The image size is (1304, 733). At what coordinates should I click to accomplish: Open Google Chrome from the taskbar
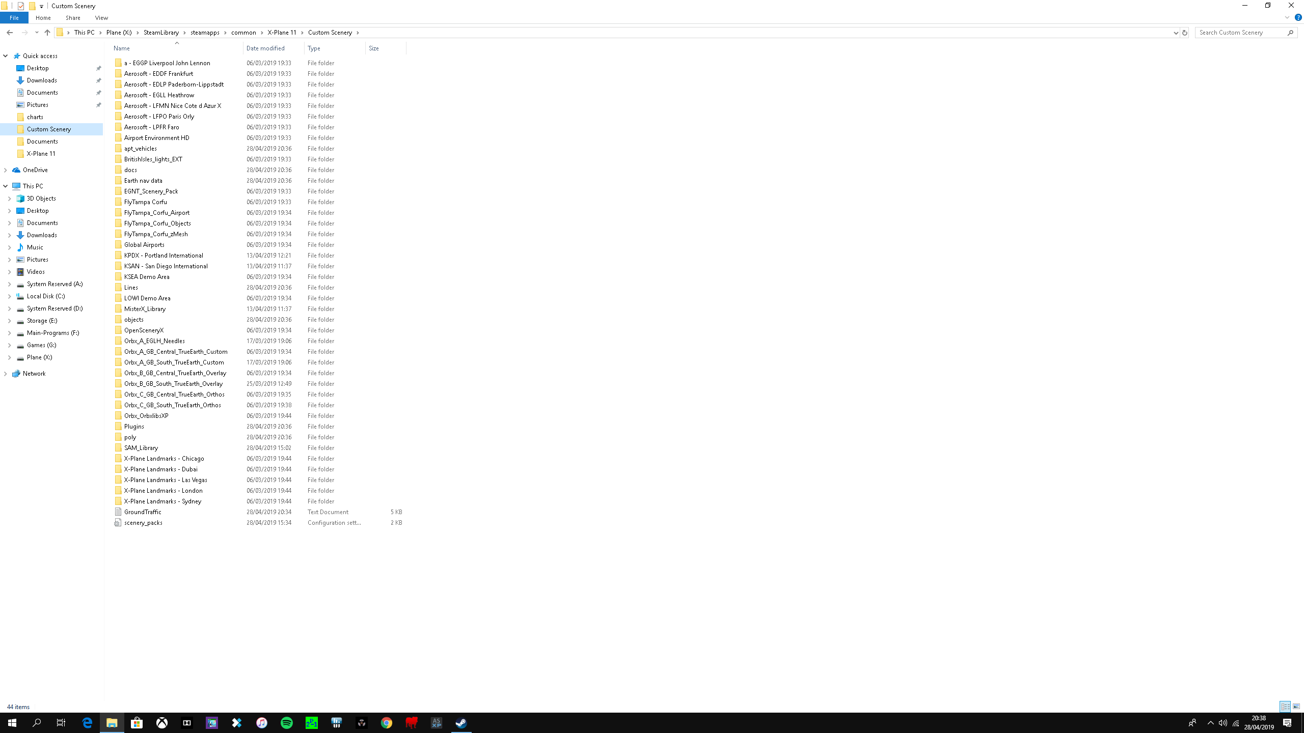click(x=387, y=723)
